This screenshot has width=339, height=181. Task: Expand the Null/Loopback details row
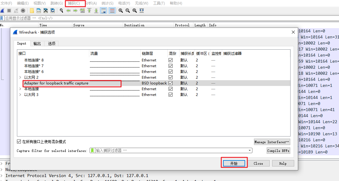coord(2,169)
